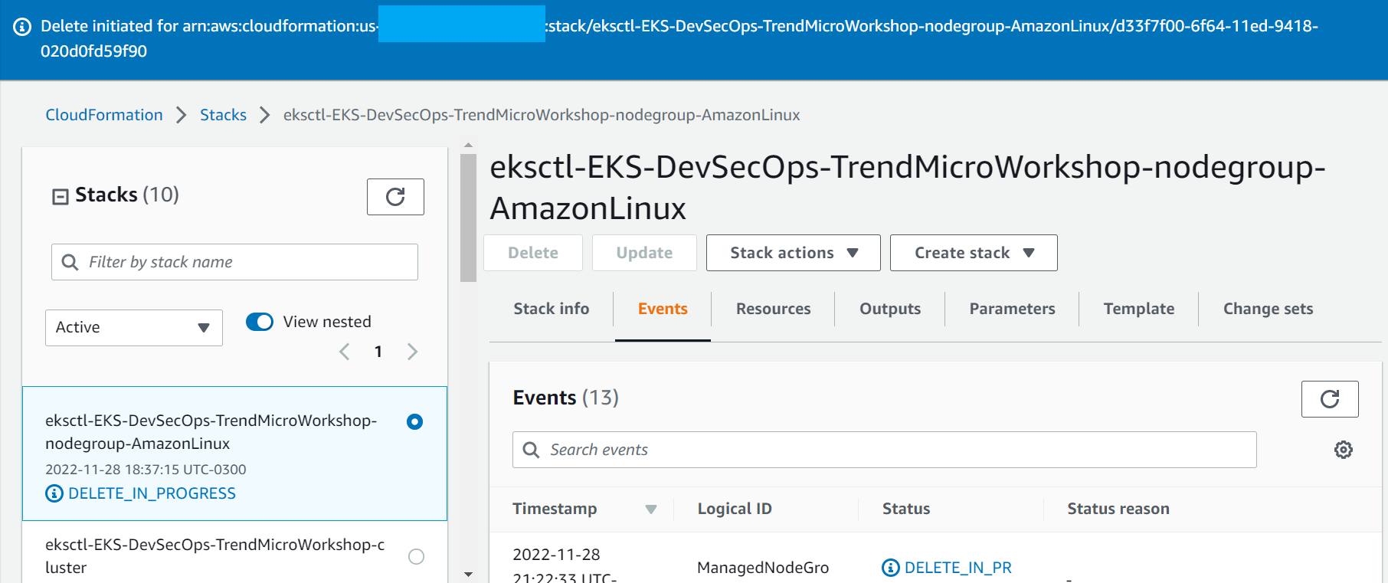Screen dimensions: 1388x583
Task: Click the DELETE_IN_PROGRESS info icon in stack list
Action: point(54,493)
